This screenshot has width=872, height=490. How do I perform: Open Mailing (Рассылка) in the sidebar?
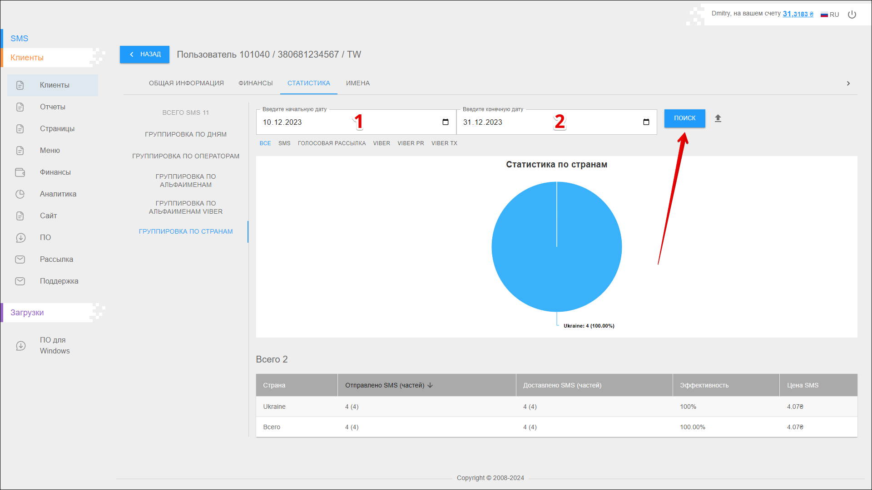56,260
